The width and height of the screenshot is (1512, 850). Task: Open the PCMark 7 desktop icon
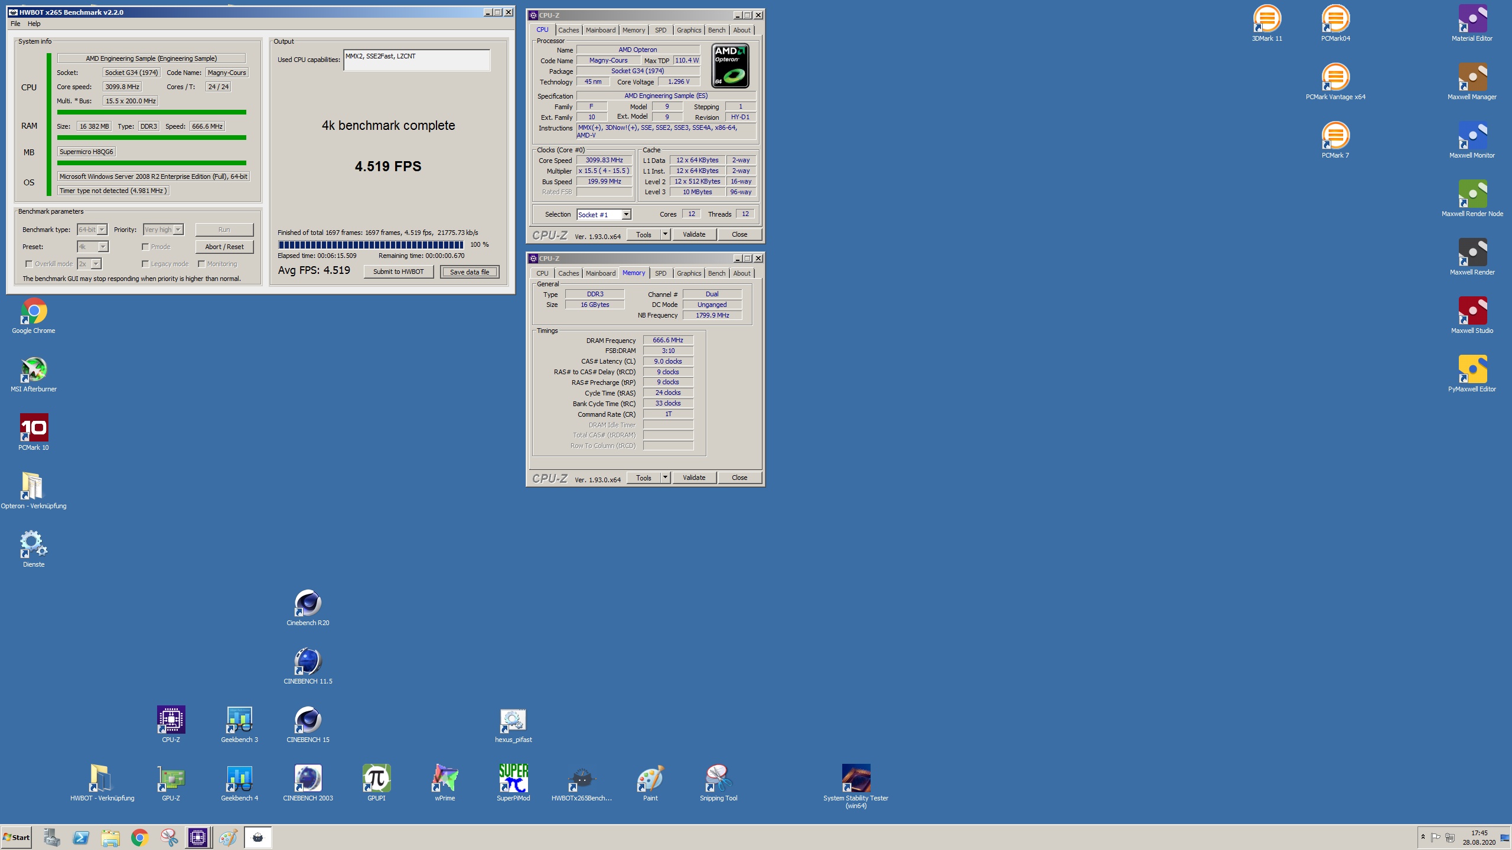pyautogui.click(x=1335, y=140)
